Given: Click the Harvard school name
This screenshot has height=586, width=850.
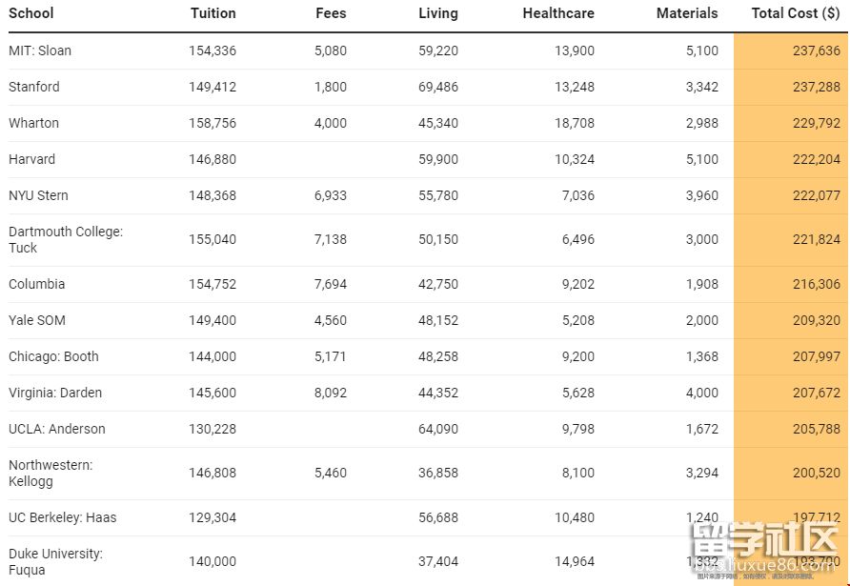Looking at the screenshot, I should click(x=32, y=159).
